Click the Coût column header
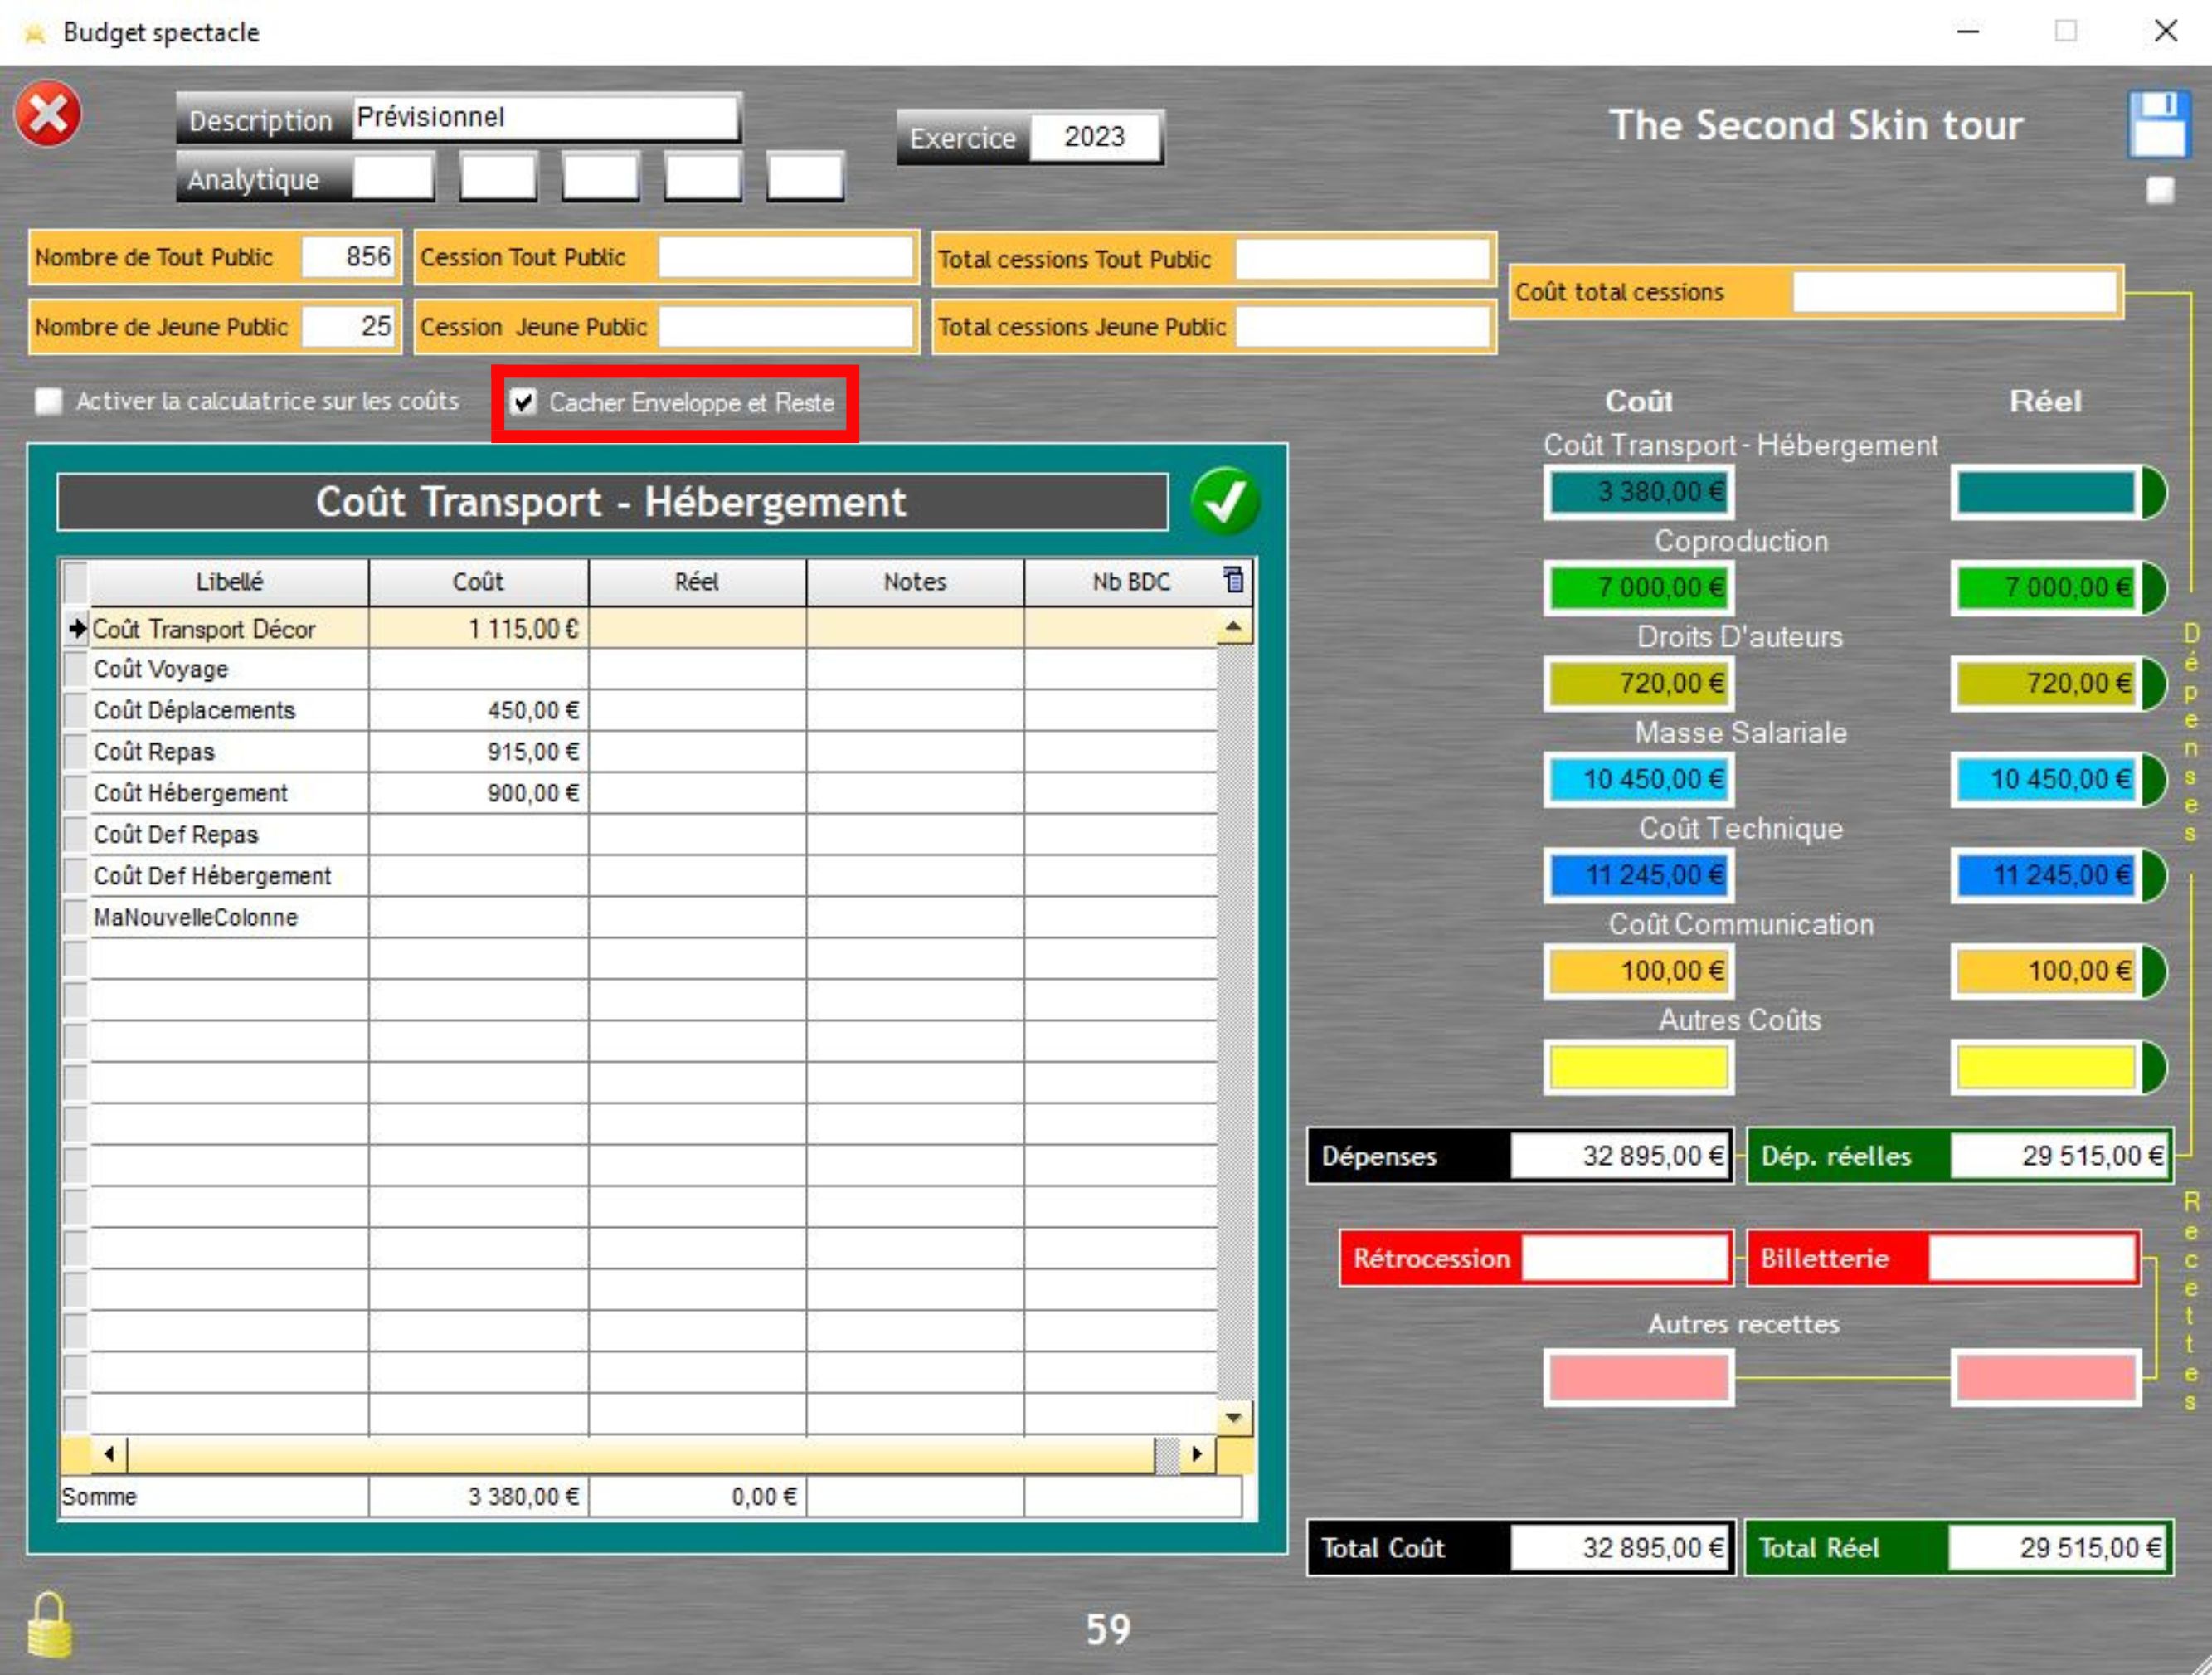2212x1675 pixels. pos(478,582)
